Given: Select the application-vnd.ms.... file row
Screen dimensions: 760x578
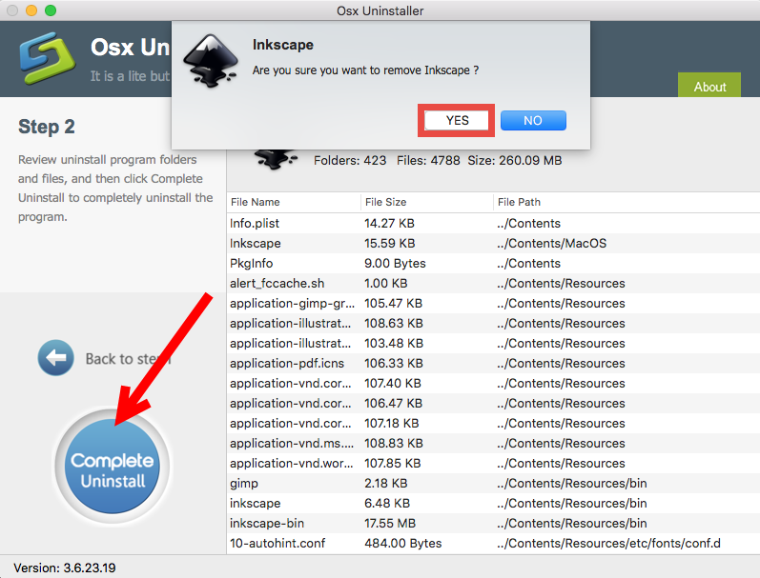Looking at the screenshot, I should [x=493, y=444].
